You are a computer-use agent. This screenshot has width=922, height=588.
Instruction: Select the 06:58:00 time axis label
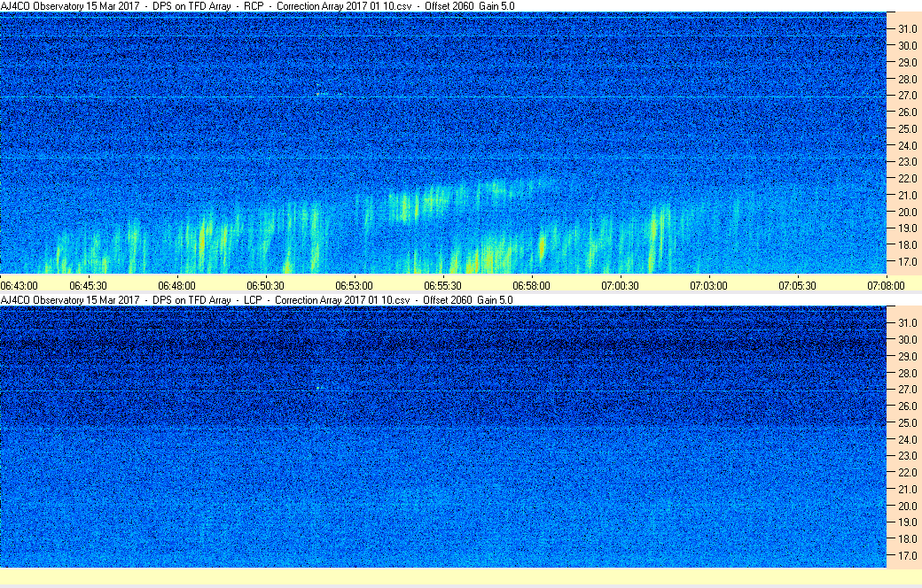pyautogui.click(x=532, y=285)
